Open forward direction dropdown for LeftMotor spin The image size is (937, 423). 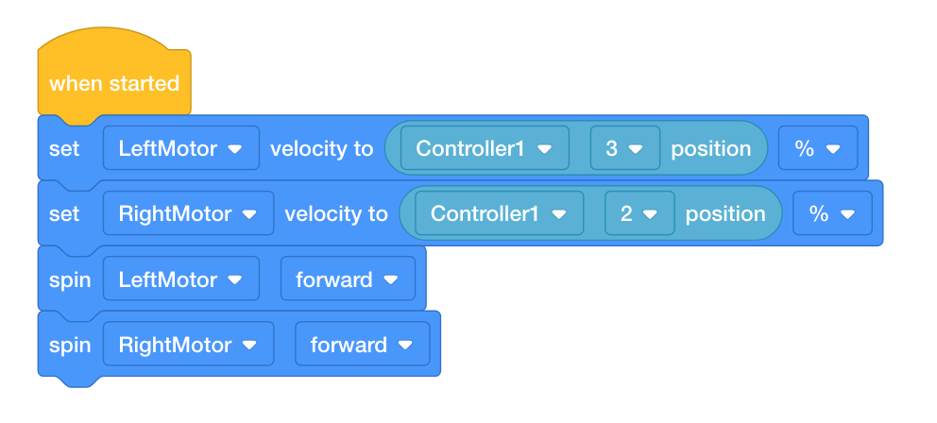click(348, 279)
